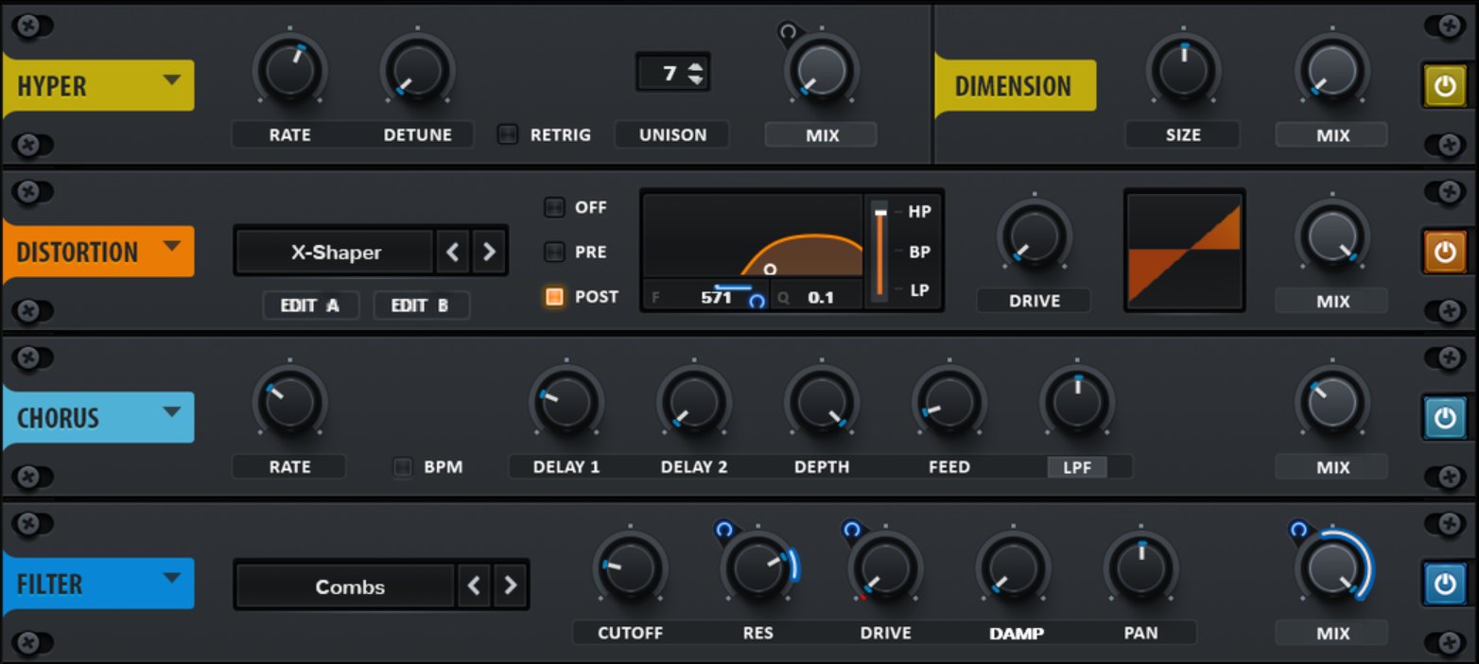This screenshot has height=664, width=1479.
Task: Toggle the Hyper/Dimension power button
Action: coord(1444,86)
